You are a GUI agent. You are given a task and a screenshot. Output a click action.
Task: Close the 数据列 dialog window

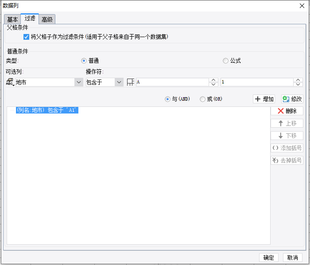pos(302,6)
